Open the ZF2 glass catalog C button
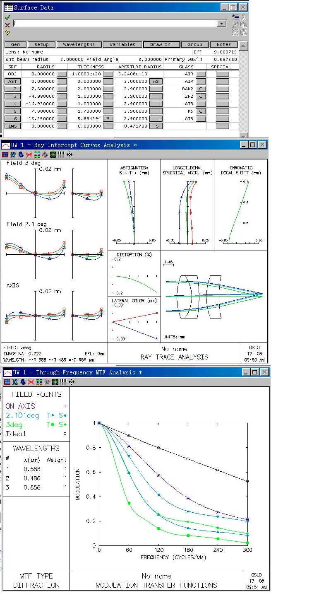331x603 pixels. coord(201,96)
